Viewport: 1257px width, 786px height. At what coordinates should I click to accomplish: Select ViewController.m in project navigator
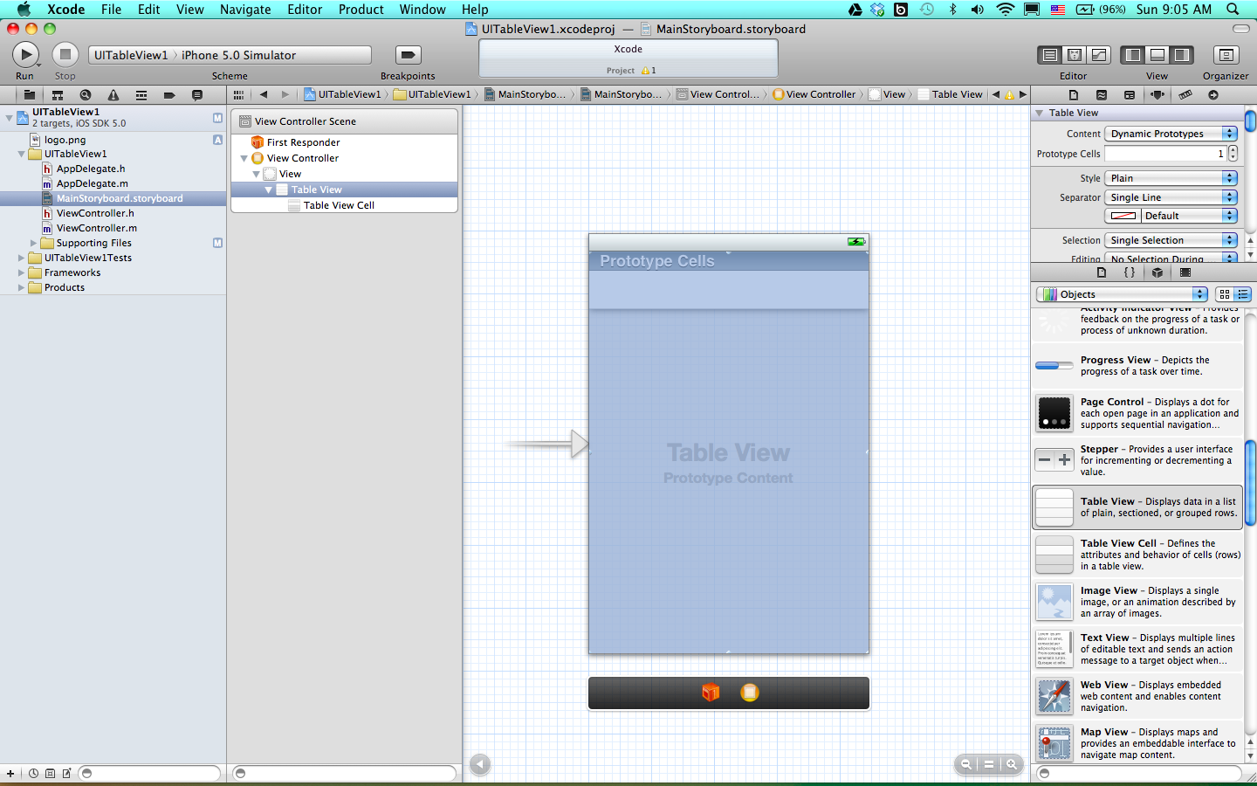pos(96,228)
